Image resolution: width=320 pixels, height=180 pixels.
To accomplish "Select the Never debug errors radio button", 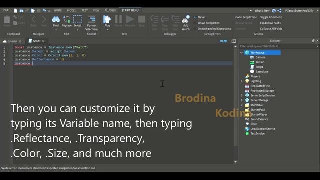I will pyautogui.click(x=195, y=17).
